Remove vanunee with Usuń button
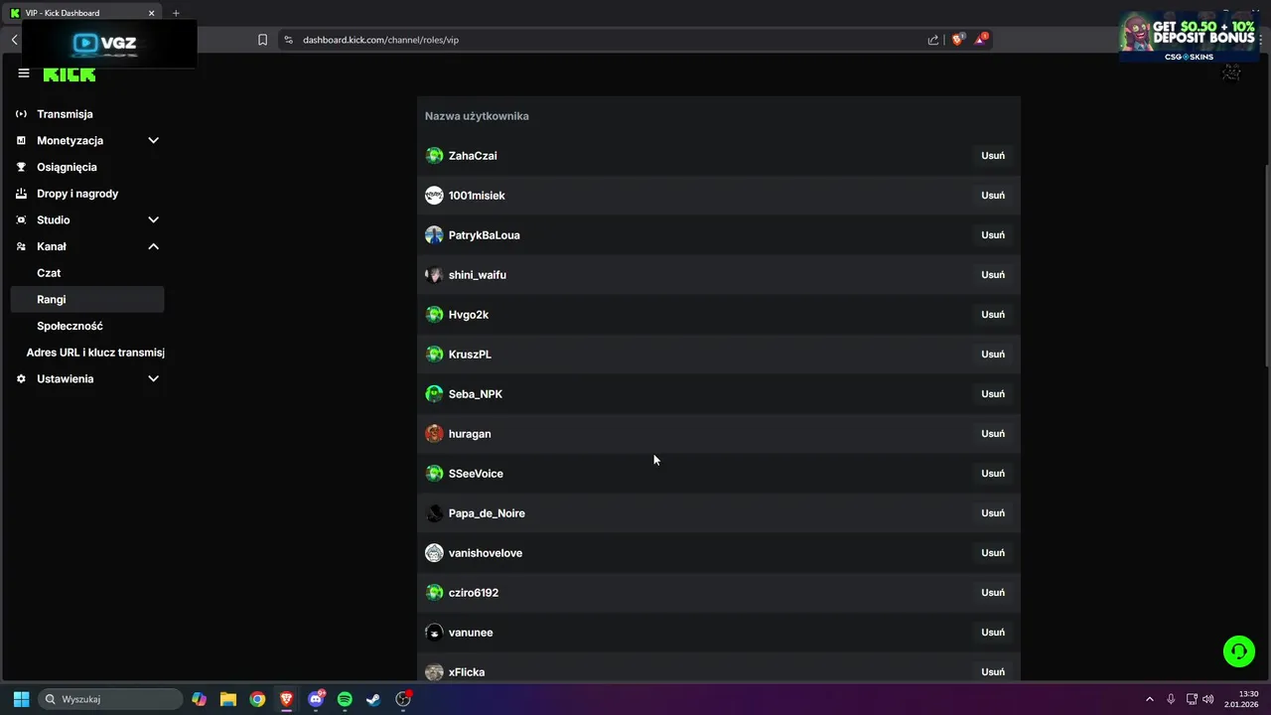The height and width of the screenshot is (715, 1271). (993, 633)
